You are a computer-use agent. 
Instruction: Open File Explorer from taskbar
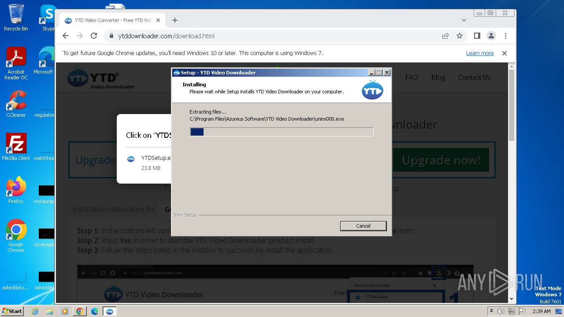click(50, 311)
